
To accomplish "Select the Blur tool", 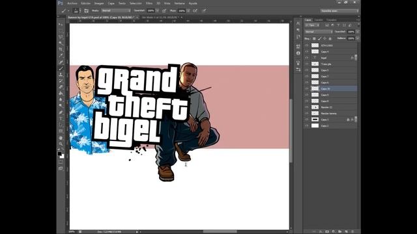I will pos(61,99).
